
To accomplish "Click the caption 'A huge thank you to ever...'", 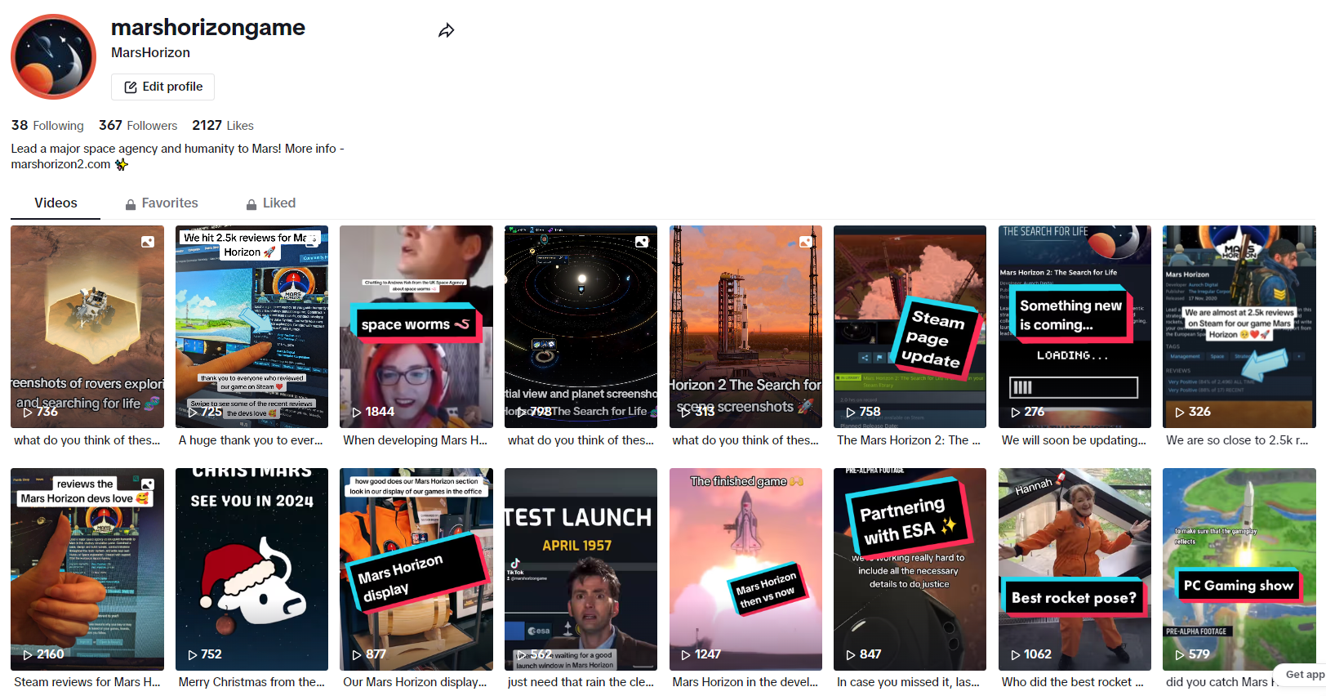I will [x=251, y=440].
